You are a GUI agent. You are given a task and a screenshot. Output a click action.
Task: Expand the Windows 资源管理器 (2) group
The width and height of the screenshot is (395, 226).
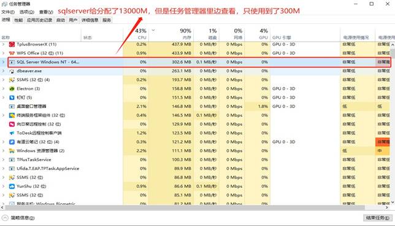coord(3,151)
